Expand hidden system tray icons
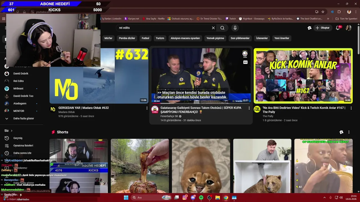 click(x=325, y=198)
